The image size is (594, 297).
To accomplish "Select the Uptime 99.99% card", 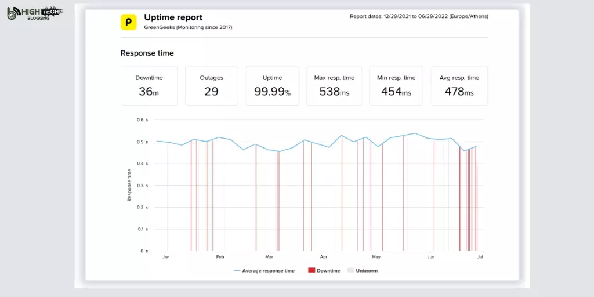I will coord(273,86).
